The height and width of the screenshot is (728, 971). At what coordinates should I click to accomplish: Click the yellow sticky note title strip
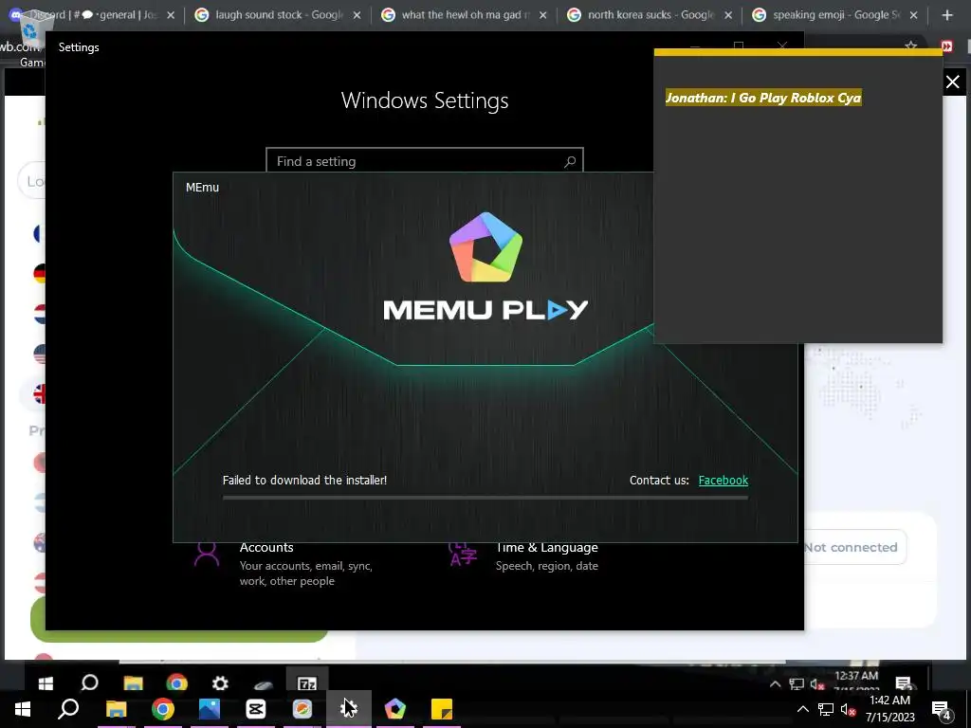tap(798, 53)
